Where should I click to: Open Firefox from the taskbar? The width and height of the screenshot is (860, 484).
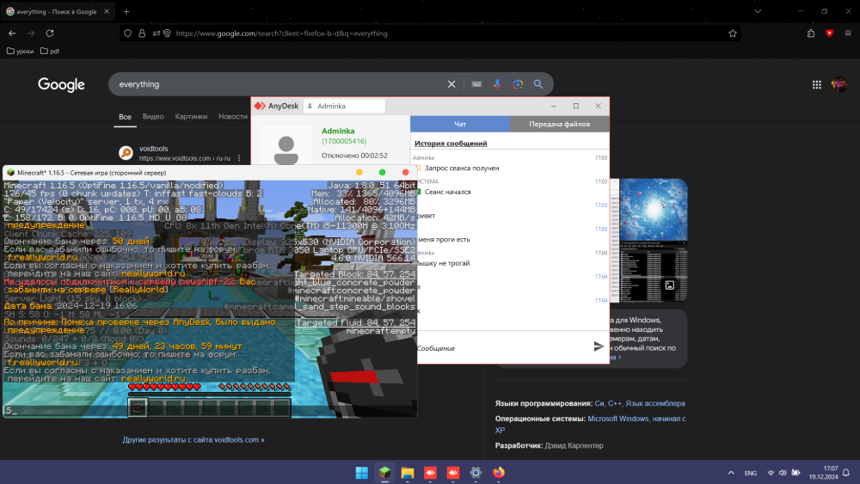(499, 473)
